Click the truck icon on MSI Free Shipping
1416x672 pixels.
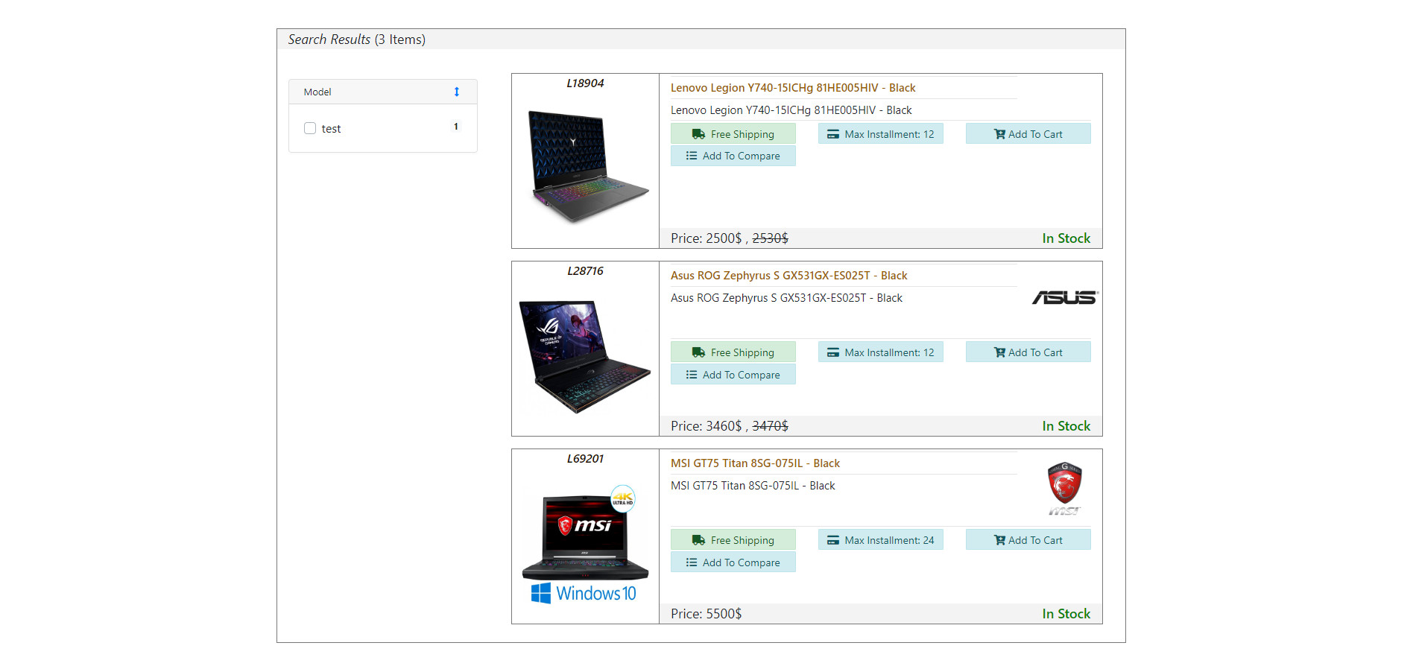[x=698, y=540]
